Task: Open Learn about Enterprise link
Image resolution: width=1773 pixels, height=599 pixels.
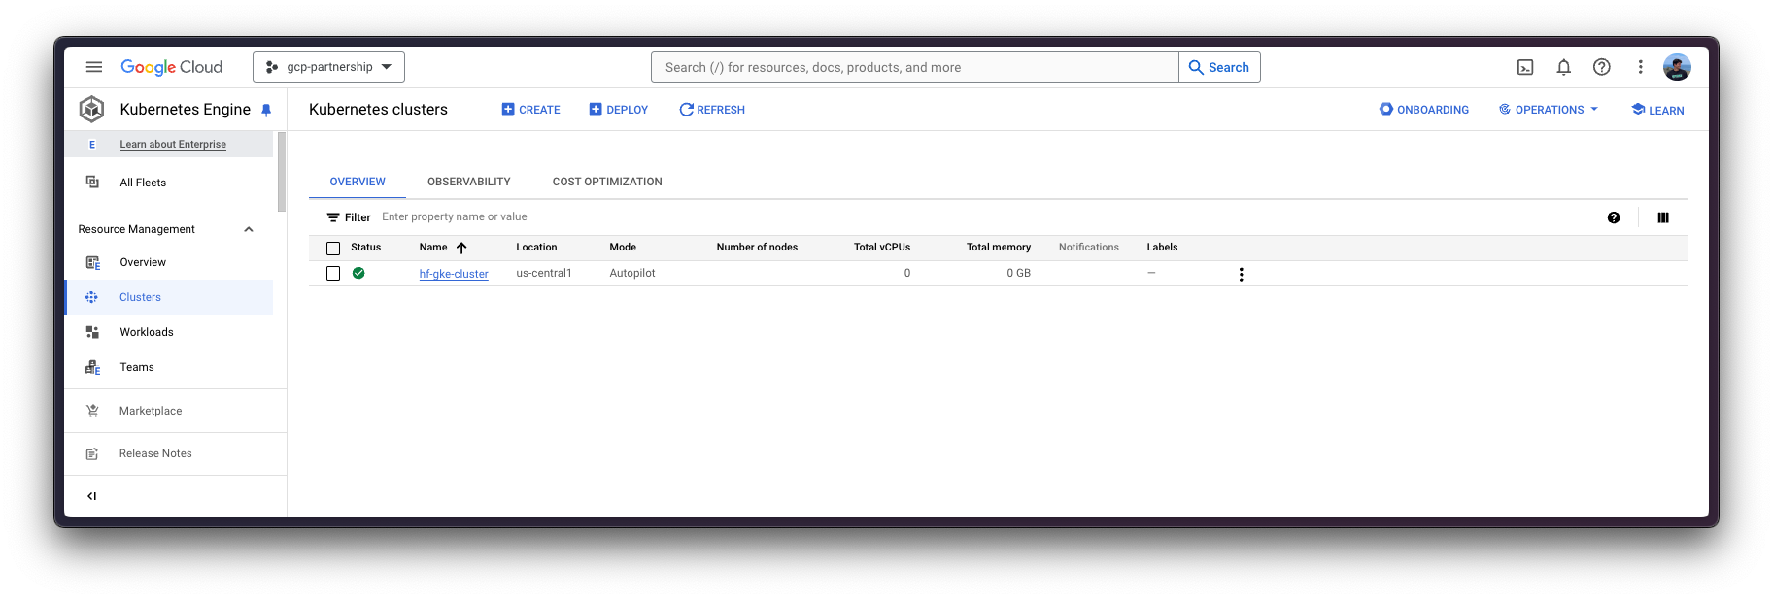Action: 173,144
